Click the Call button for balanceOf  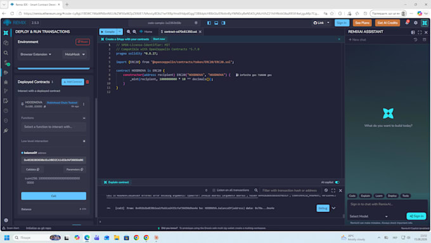pos(54,196)
